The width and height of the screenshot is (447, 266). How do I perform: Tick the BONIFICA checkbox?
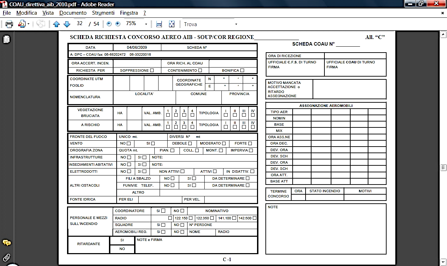click(242, 70)
